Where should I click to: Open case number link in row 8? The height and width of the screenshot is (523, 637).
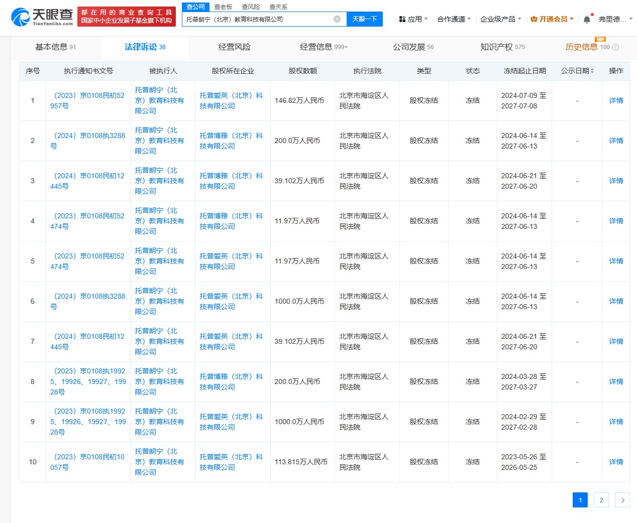(x=88, y=381)
